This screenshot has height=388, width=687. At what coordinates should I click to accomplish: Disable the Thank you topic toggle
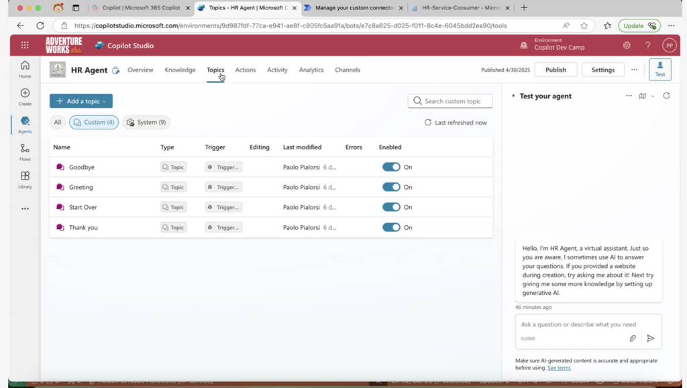[x=391, y=227]
